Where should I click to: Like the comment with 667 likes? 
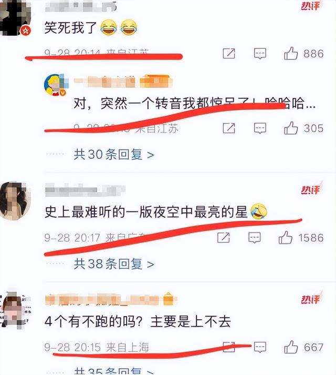tap(291, 347)
